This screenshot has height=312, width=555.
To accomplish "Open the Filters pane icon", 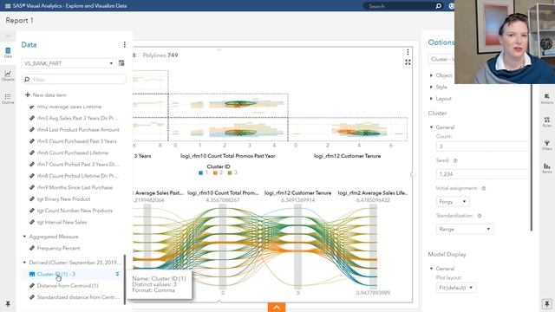I will click(x=547, y=145).
